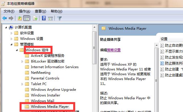The width and height of the screenshot is (183, 112).
Task: Select ActiveX 安装程序服务 in tree
Action: [48, 56]
